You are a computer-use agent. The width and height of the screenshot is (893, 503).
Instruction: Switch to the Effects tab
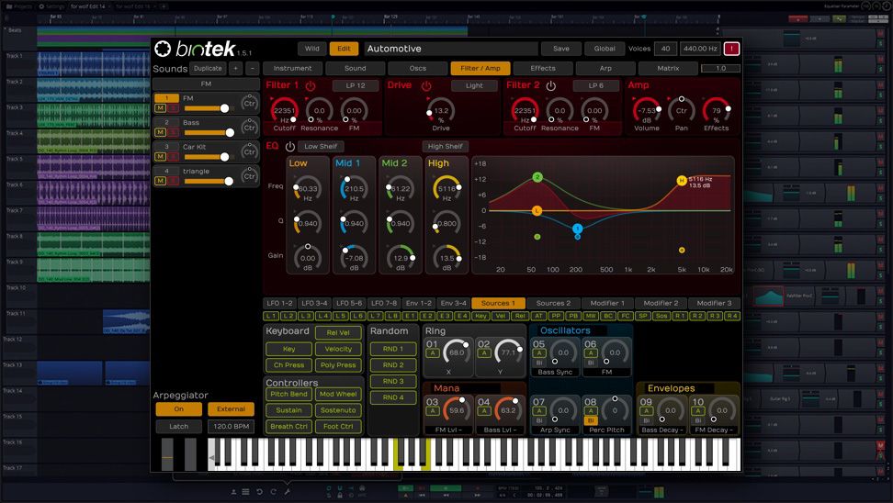pyautogui.click(x=543, y=68)
